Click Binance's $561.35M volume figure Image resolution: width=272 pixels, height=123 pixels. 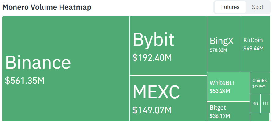(x=25, y=81)
